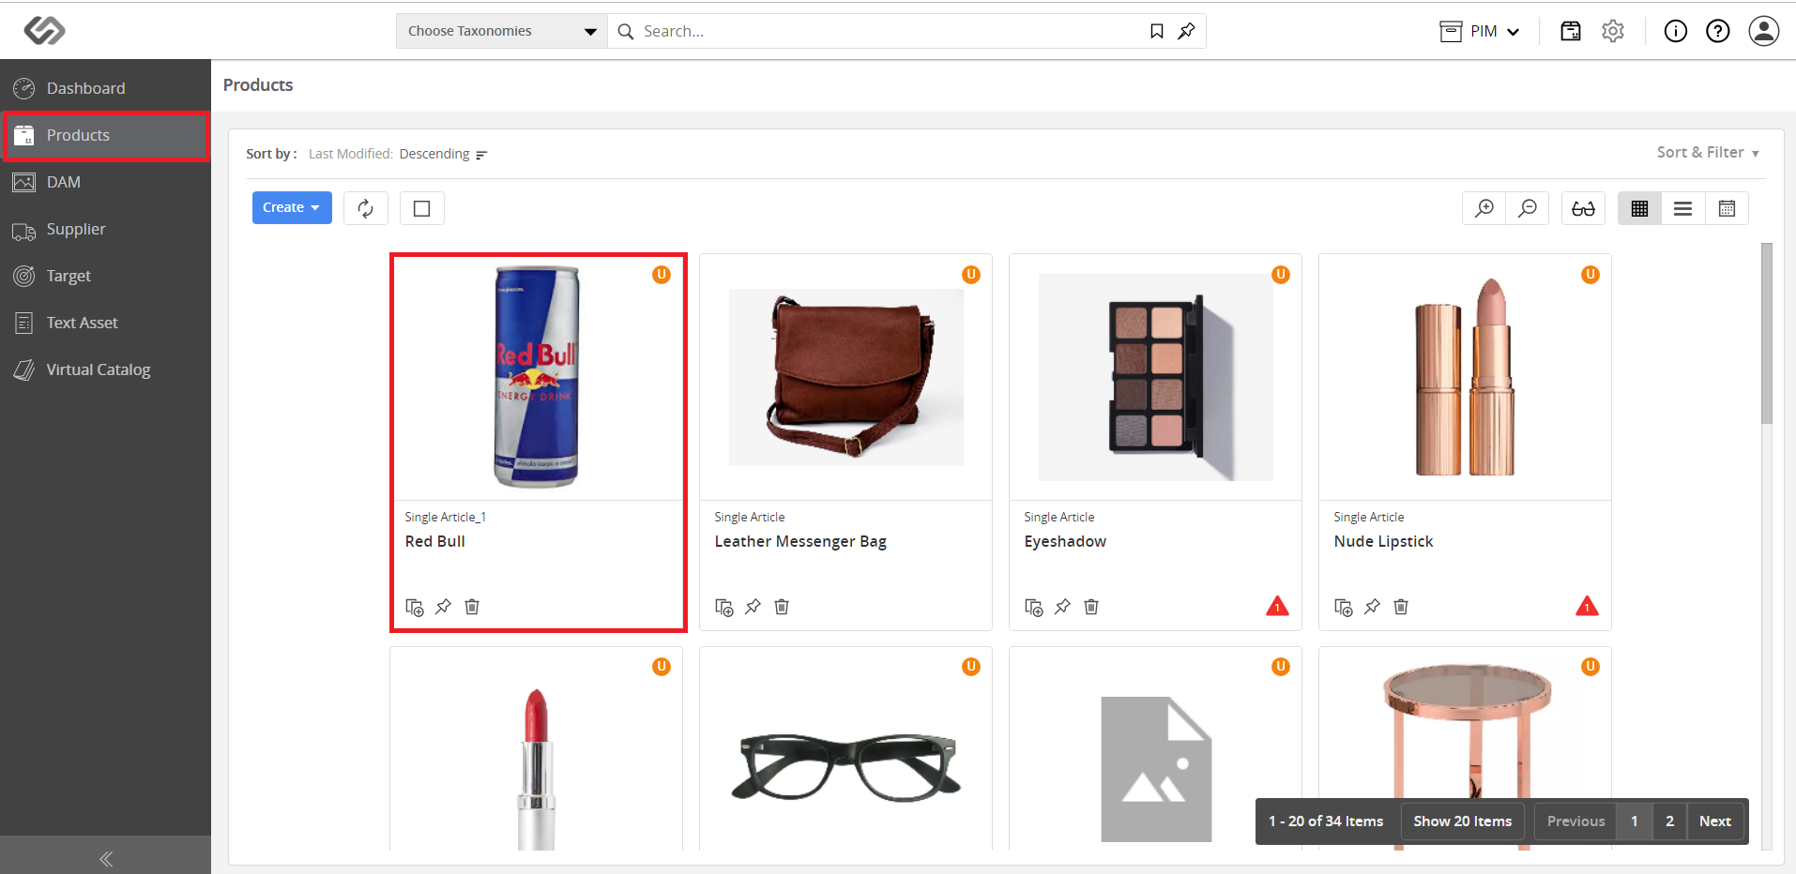Open the PIM module dropdown
1796x874 pixels.
click(x=1480, y=31)
